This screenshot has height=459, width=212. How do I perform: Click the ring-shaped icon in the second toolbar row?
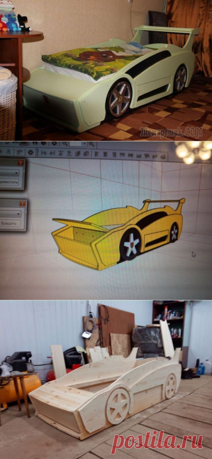[30, 152]
